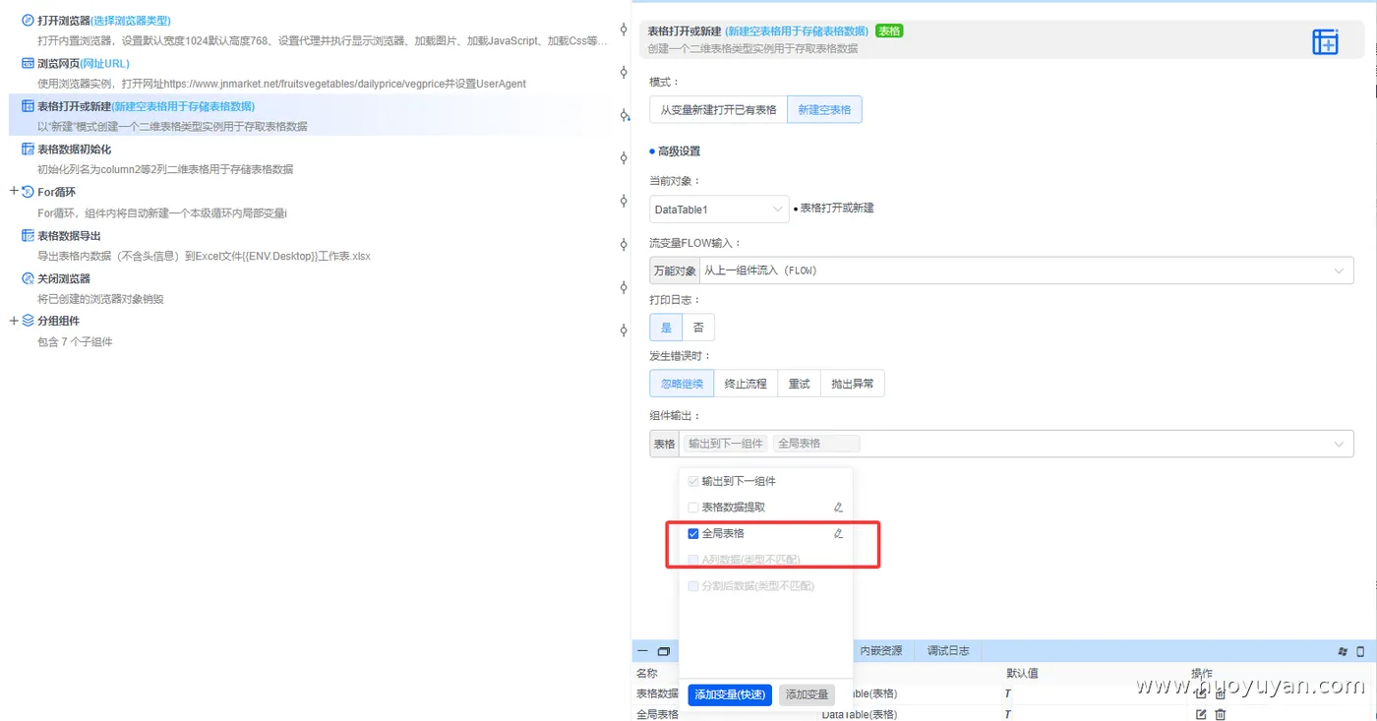Minimize the bottom variables panel
The width and height of the screenshot is (1377, 721).
click(x=643, y=651)
